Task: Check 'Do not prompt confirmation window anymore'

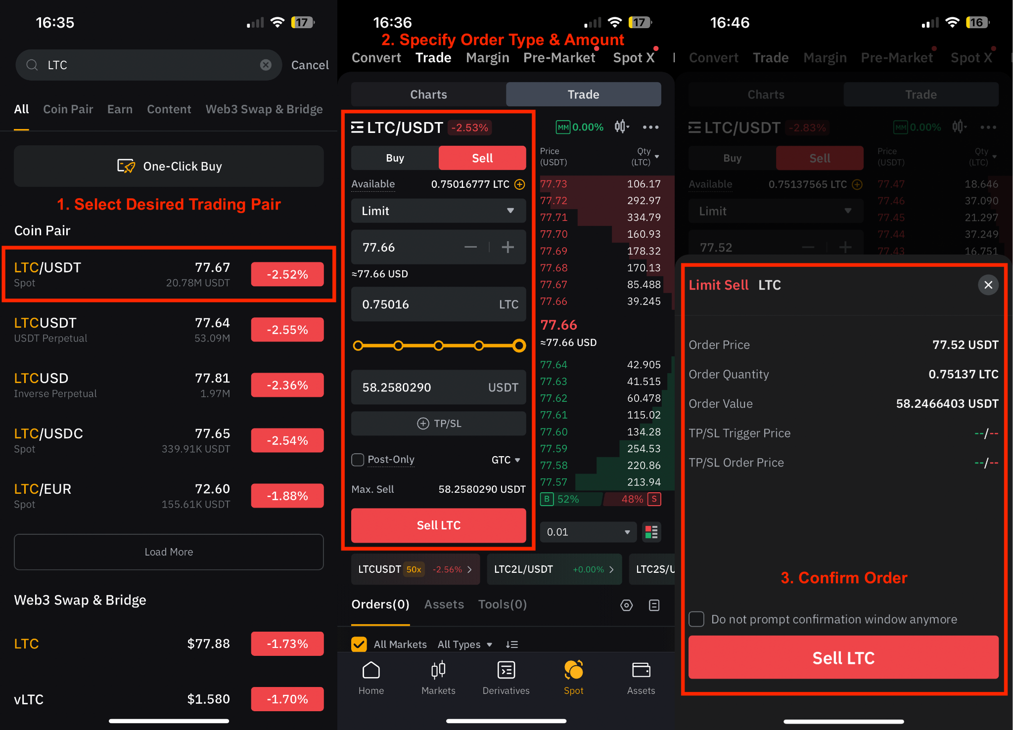Action: point(696,619)
